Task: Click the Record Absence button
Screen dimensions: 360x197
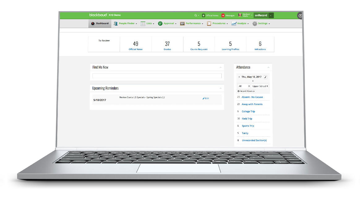Action: coord(246,91)
